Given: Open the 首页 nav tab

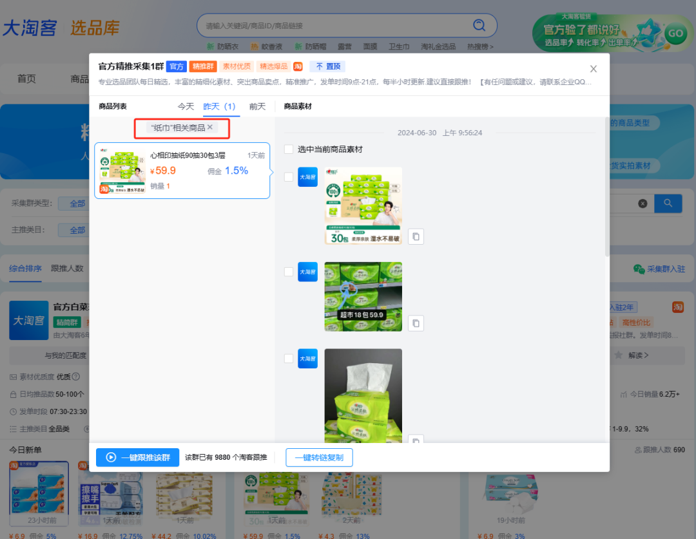Looking at the screenshot, I should (26, 79).
